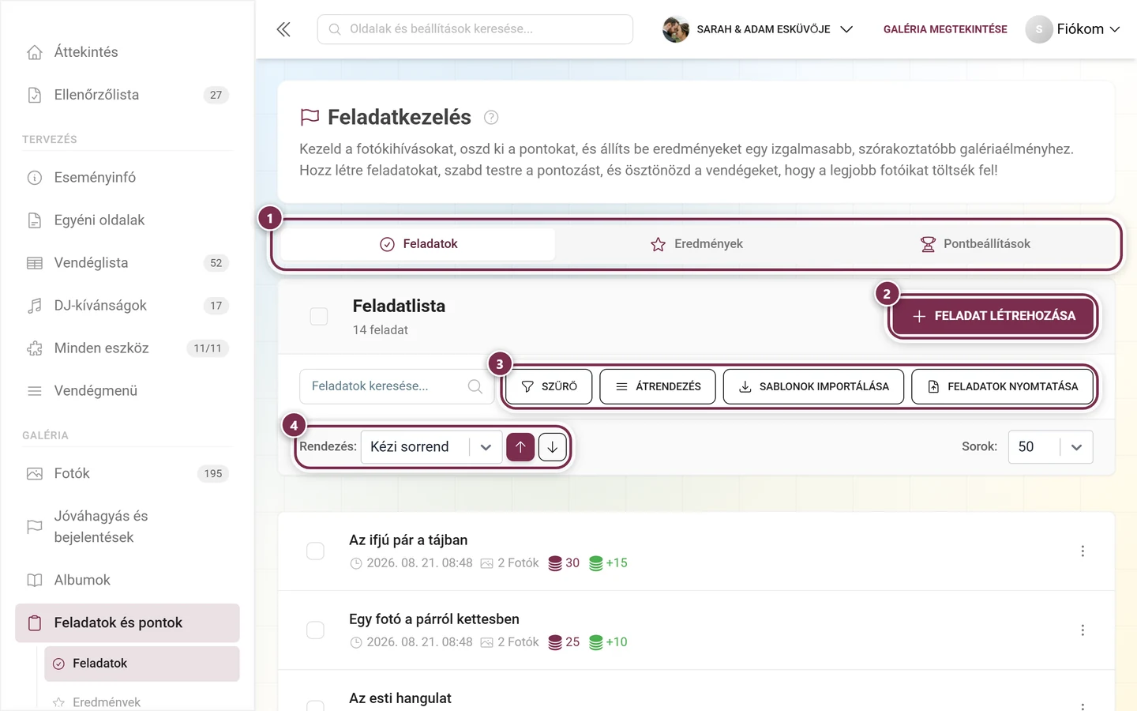Focus the Oldalak és beállítások keresése field
Image resolution: width=1137 pixels, height=711 pixels.
[x=475, y=29]
